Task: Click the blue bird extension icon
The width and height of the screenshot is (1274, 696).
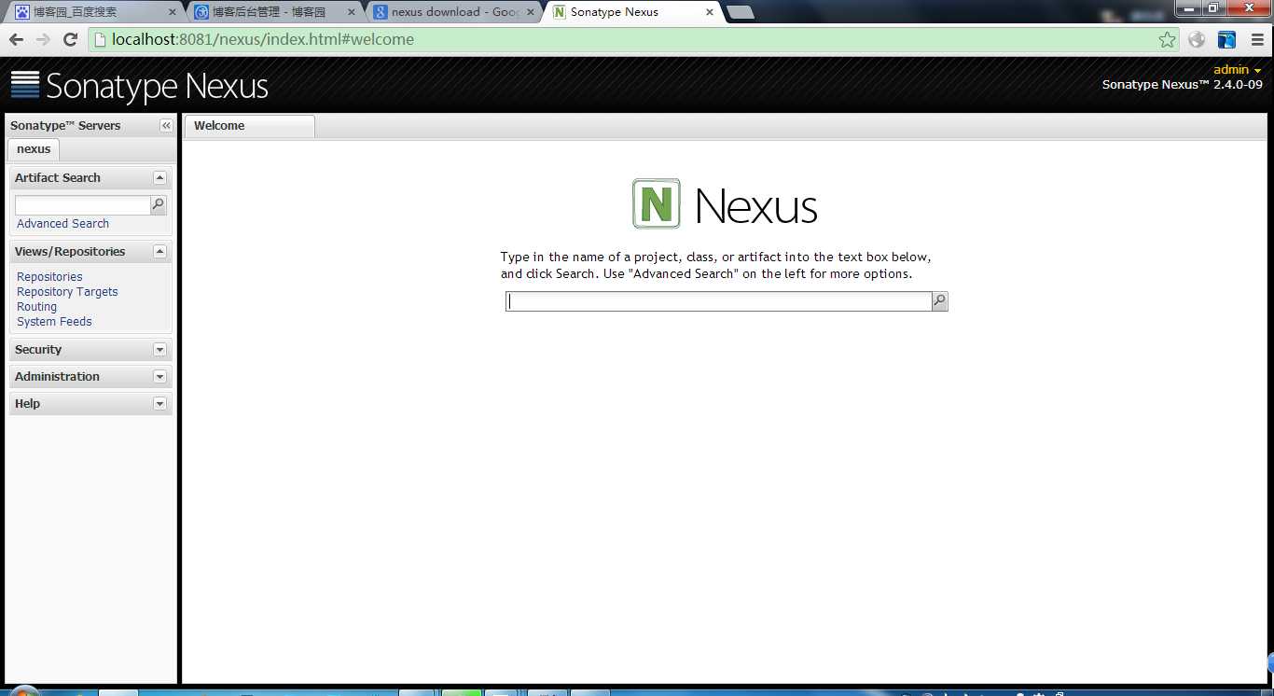Action: (1226, 39)
